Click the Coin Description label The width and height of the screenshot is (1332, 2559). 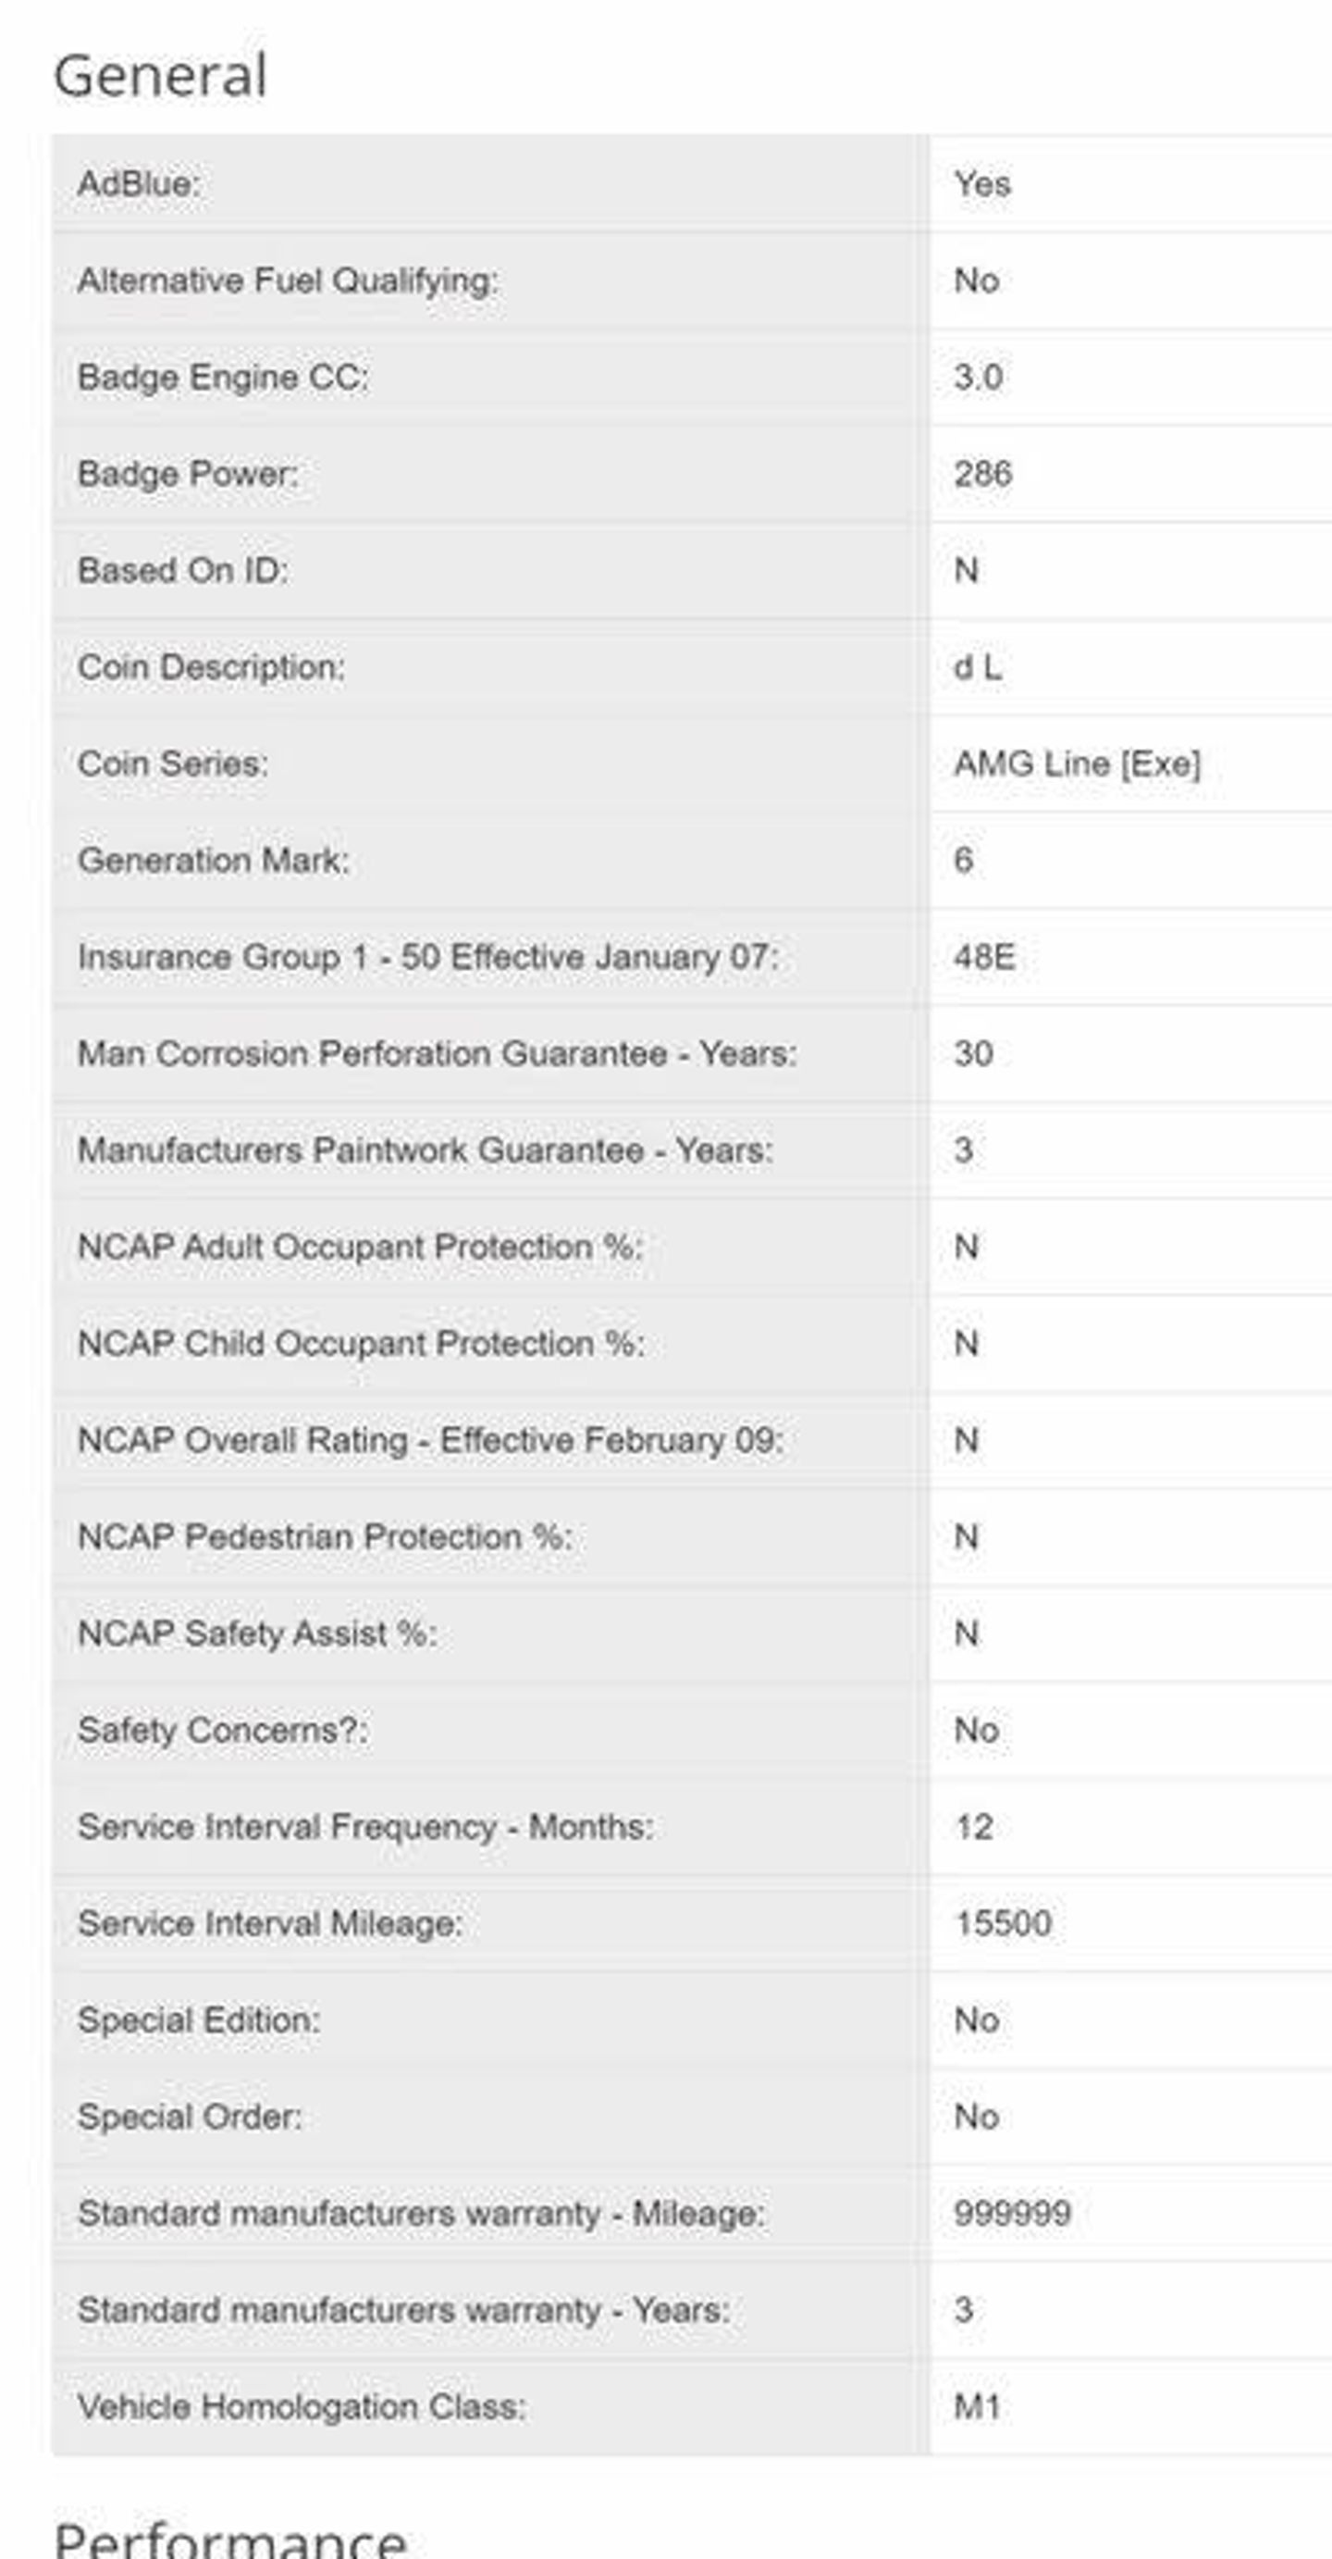pos(212,667)
